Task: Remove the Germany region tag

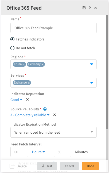Action: click(42, 64)
